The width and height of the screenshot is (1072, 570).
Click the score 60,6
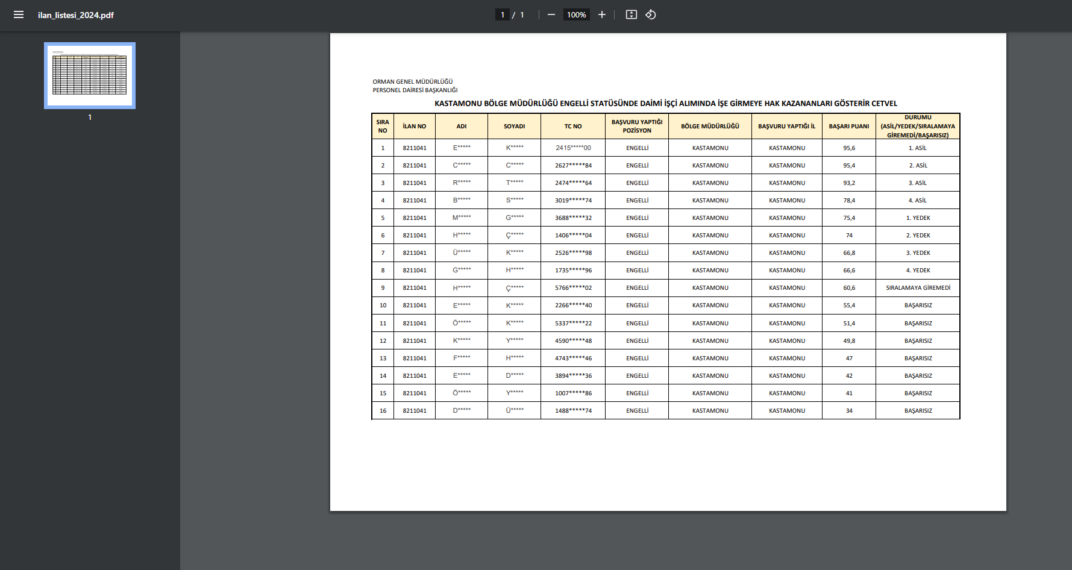pos(849,287)
